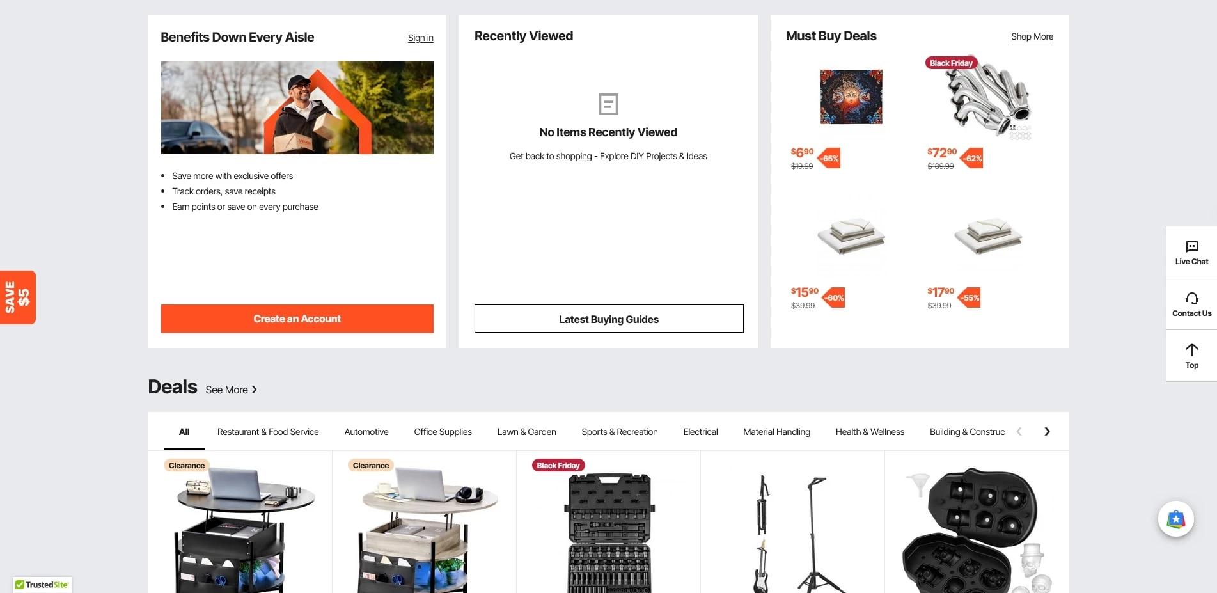
Task: Click the No Items Recently Viewed document icon
Action: coord(608,104)
